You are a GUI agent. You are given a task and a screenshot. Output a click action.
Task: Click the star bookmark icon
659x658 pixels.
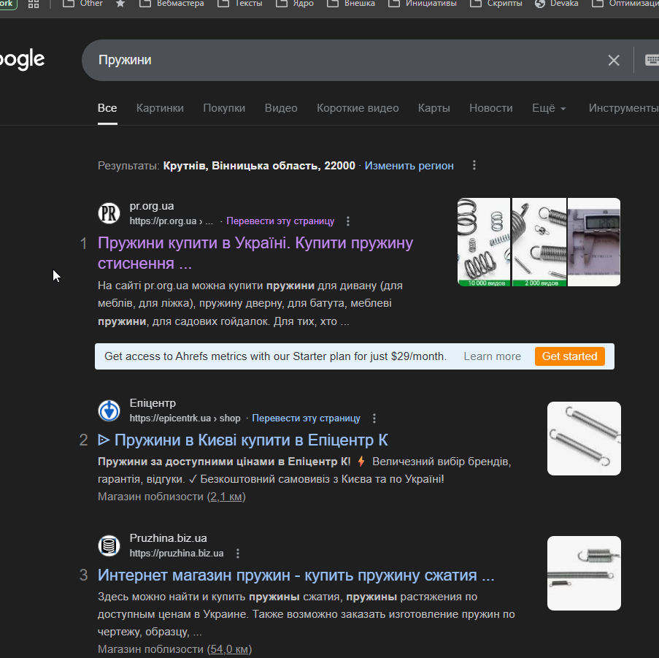[120, 4]
